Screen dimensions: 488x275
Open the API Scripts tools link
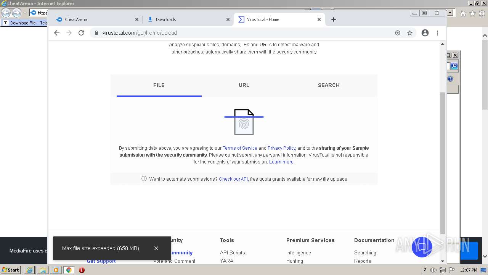tap(232, 253)
